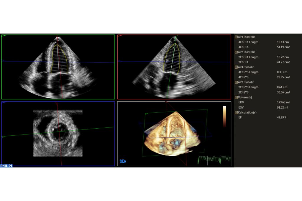Activate the green-bordered four-chamber view

pos(58,67)
